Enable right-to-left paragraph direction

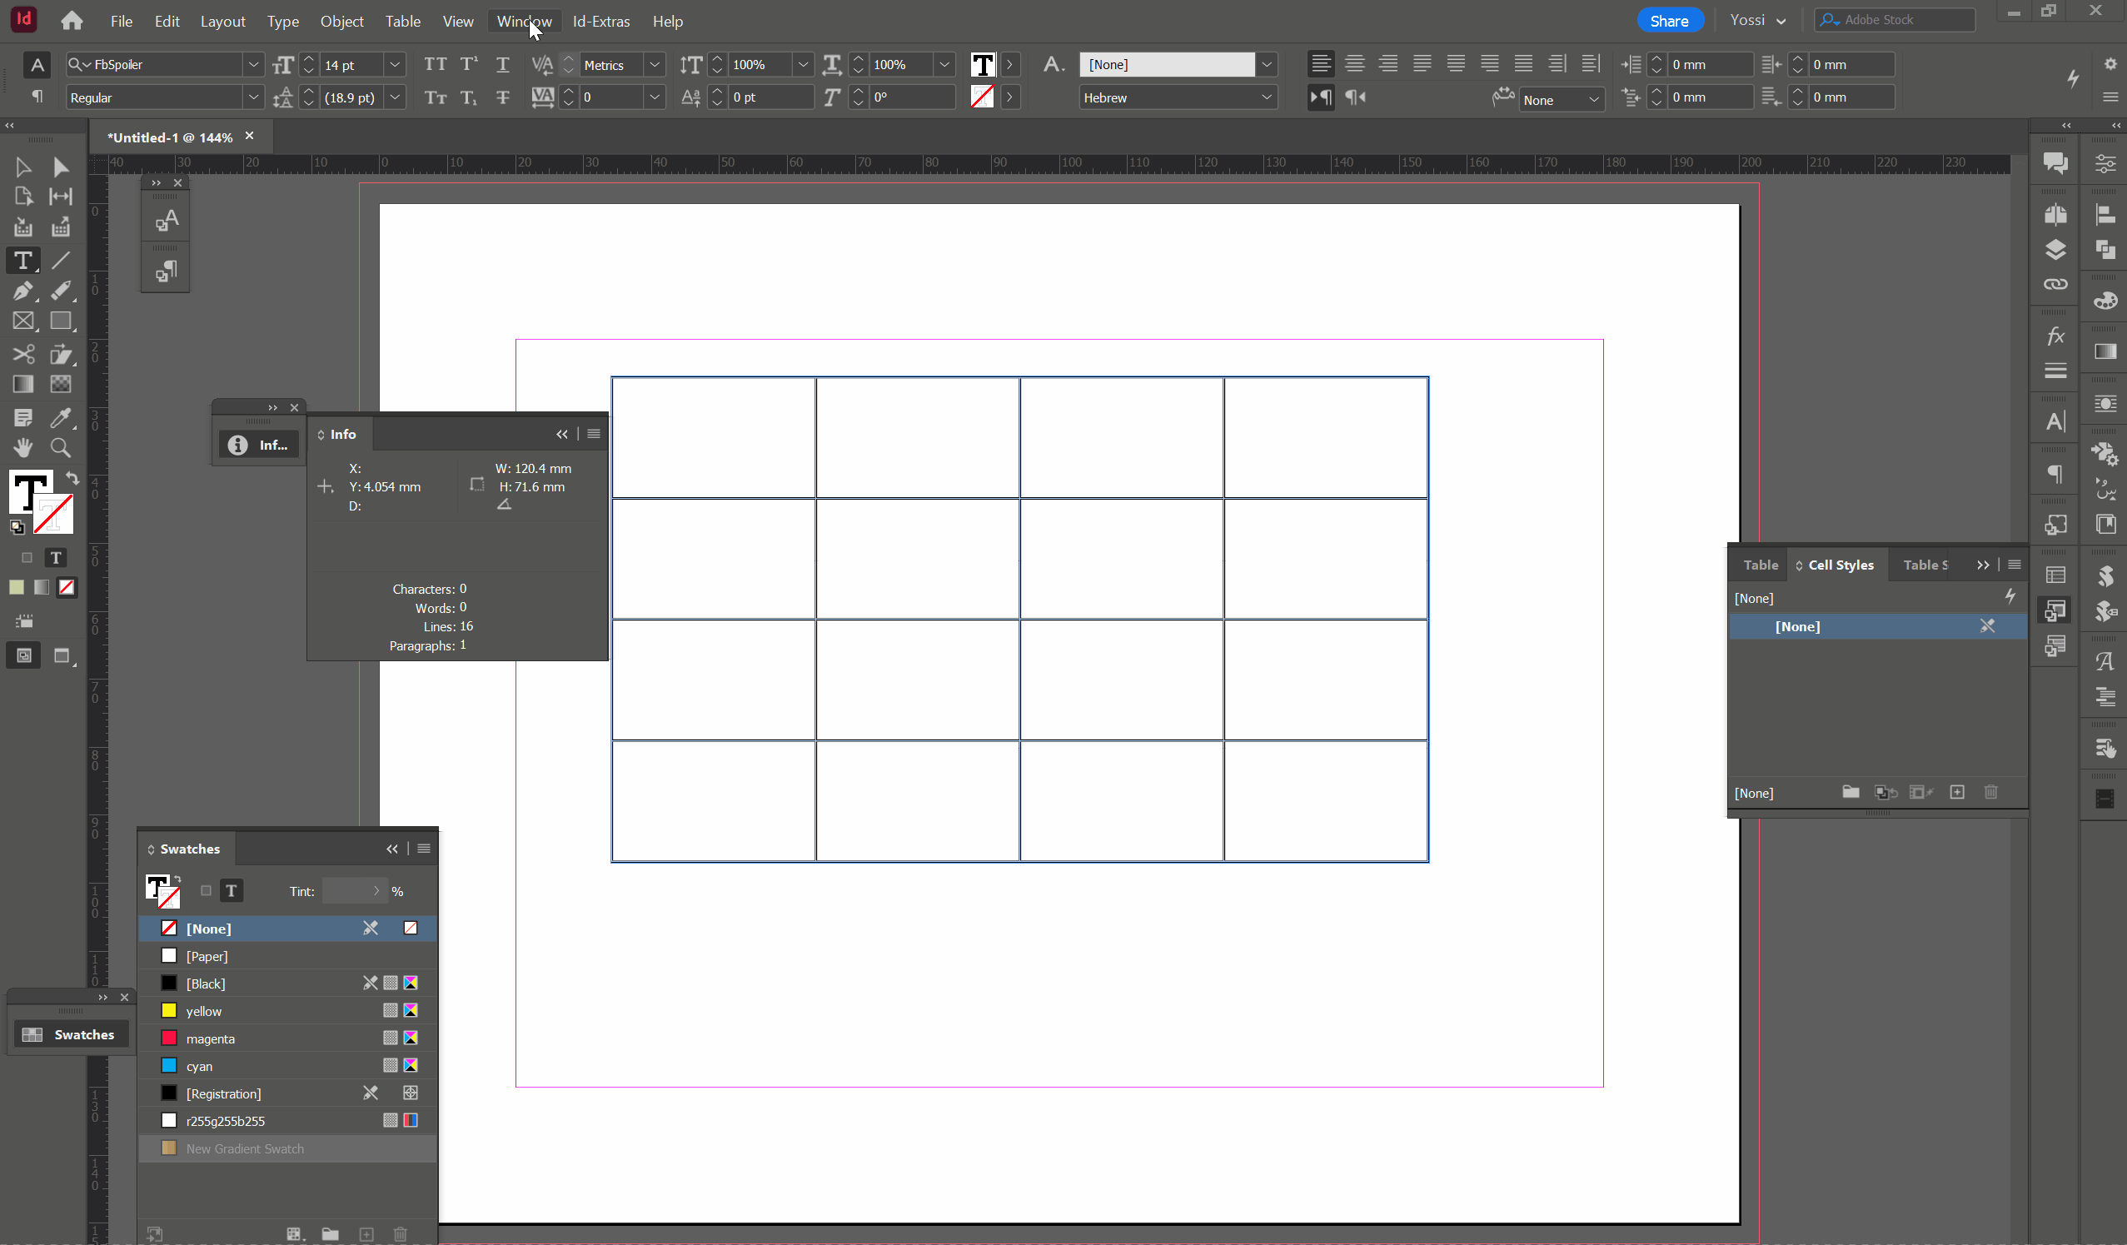click(1356, 97)
